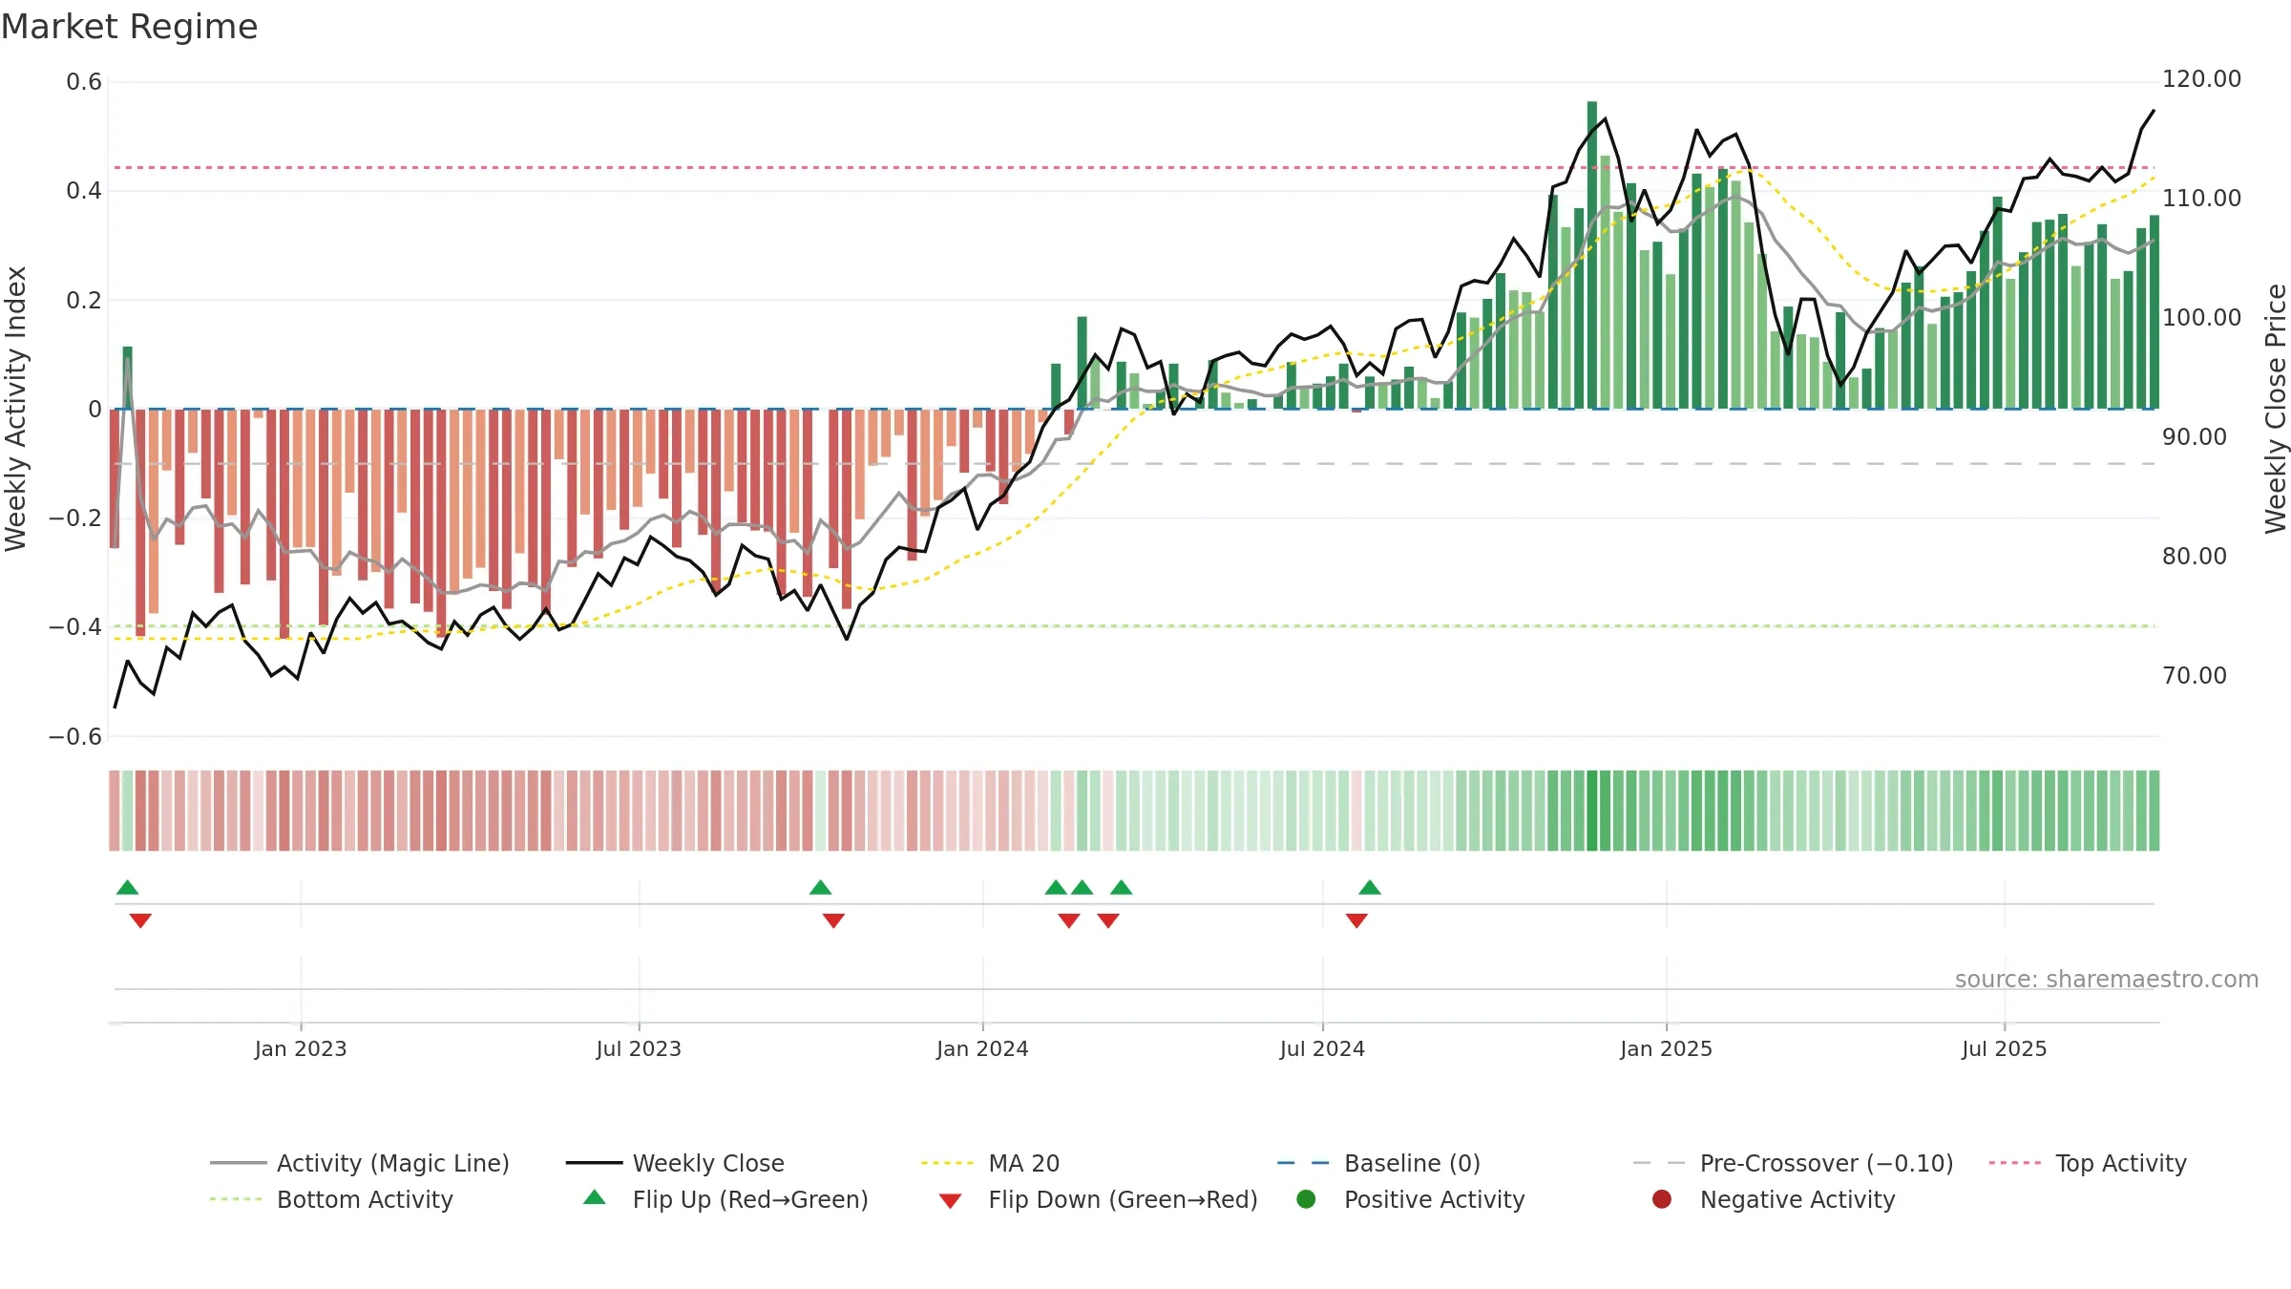Click Jul 2024 x-axis label
2291x1289 pixels.
point(1322,1048)
